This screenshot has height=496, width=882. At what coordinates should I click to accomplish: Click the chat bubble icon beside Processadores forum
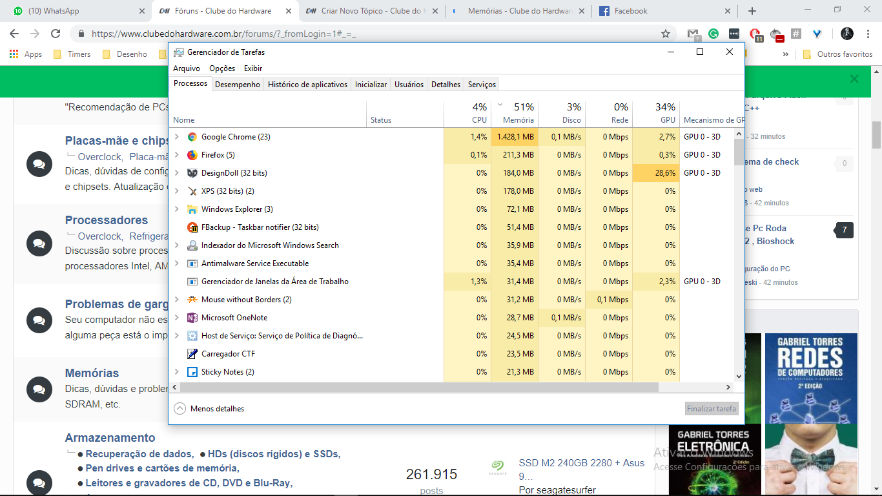(39, 243)
